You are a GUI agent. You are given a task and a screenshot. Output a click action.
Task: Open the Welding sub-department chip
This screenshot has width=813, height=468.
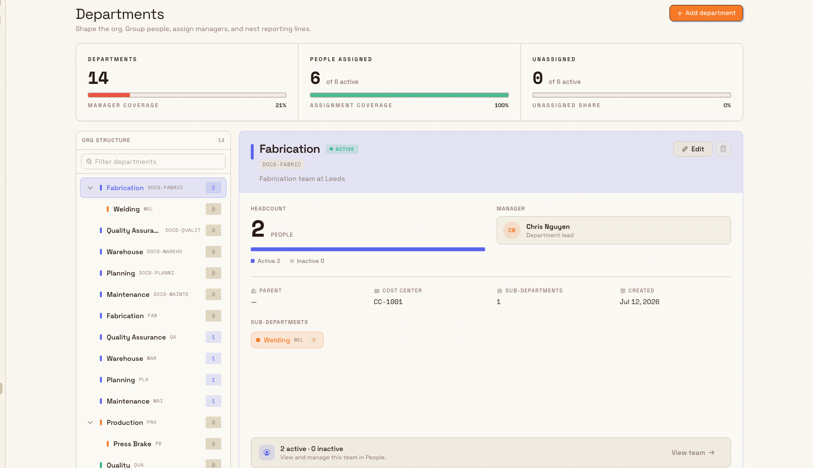[x=287, y=340]
